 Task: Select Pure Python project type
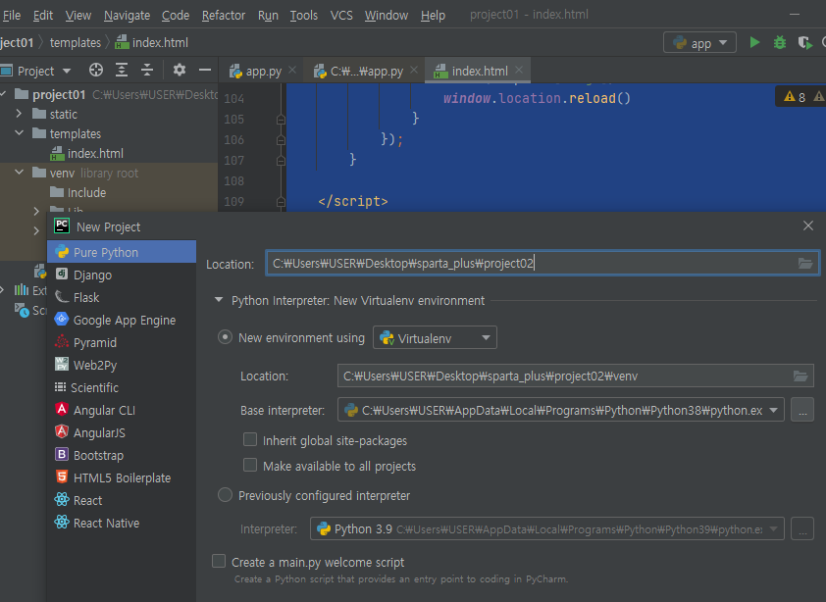pyautogui.click(x=122, y=252)
